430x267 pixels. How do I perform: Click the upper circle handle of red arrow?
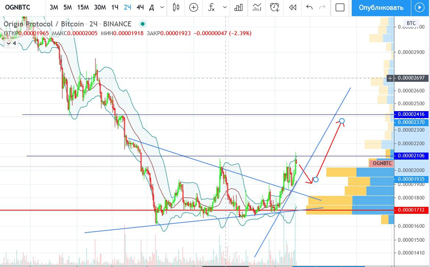[x=342, y=121]
